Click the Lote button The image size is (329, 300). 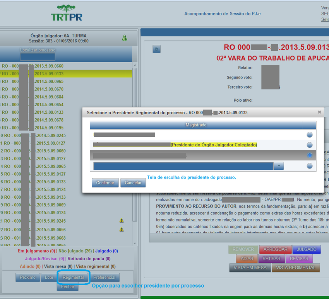point(49,277)
